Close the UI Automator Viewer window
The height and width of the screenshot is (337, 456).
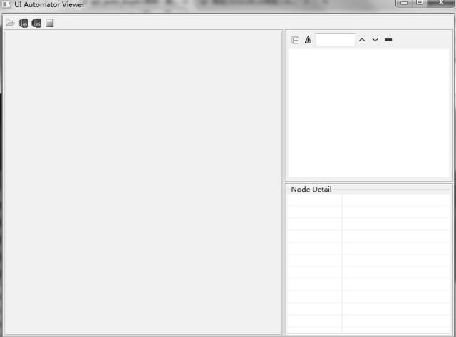coord(441,3)
